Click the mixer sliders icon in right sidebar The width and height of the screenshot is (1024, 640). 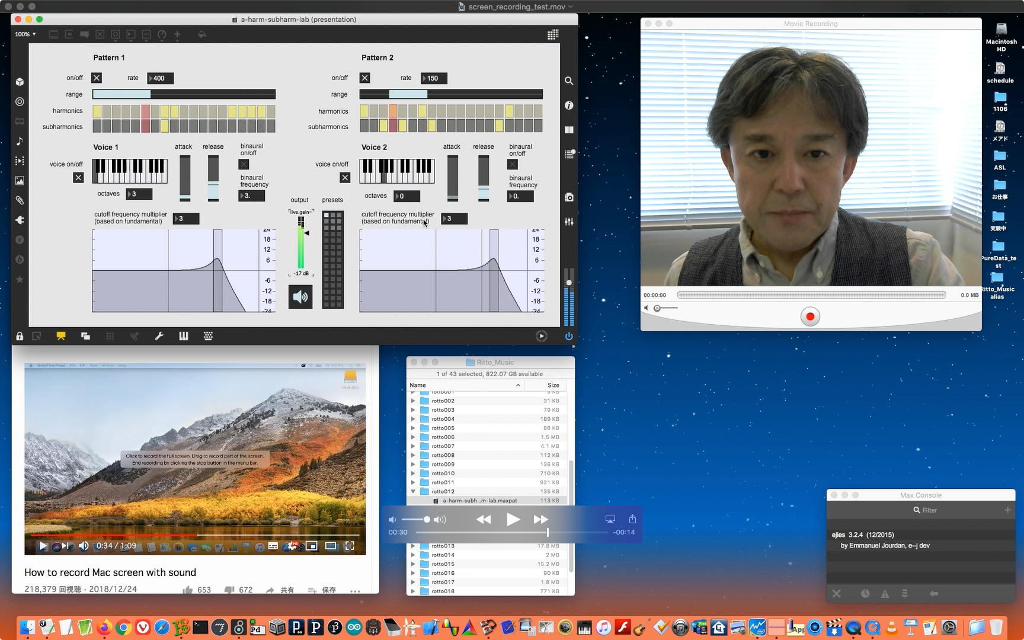pyautogui.click(x=569, y=222)
